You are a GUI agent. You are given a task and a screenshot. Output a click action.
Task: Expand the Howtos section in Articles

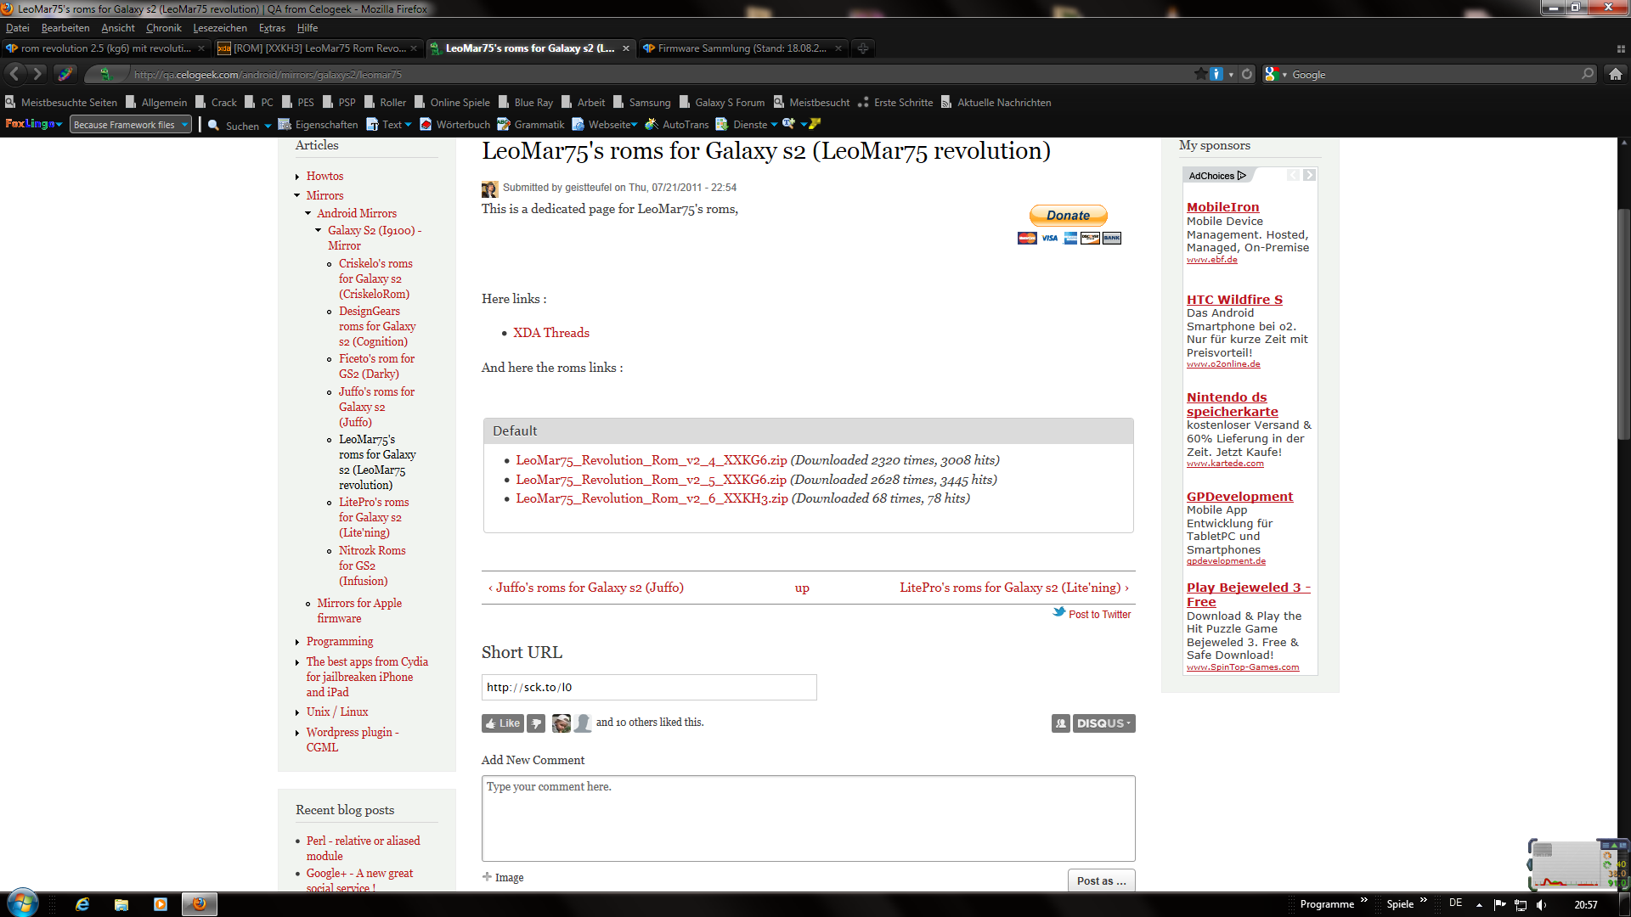tap(297, 177)
